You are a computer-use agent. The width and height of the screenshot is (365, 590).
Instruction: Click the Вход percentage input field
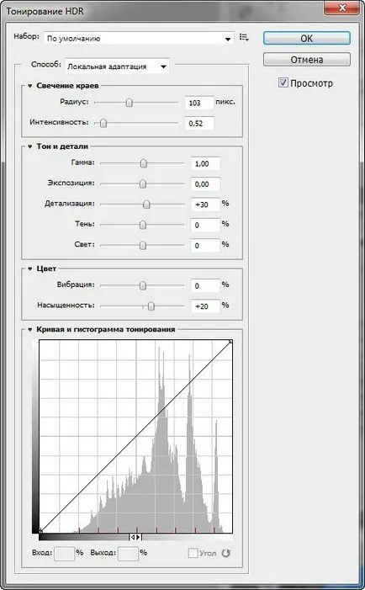tap(64, 554)
